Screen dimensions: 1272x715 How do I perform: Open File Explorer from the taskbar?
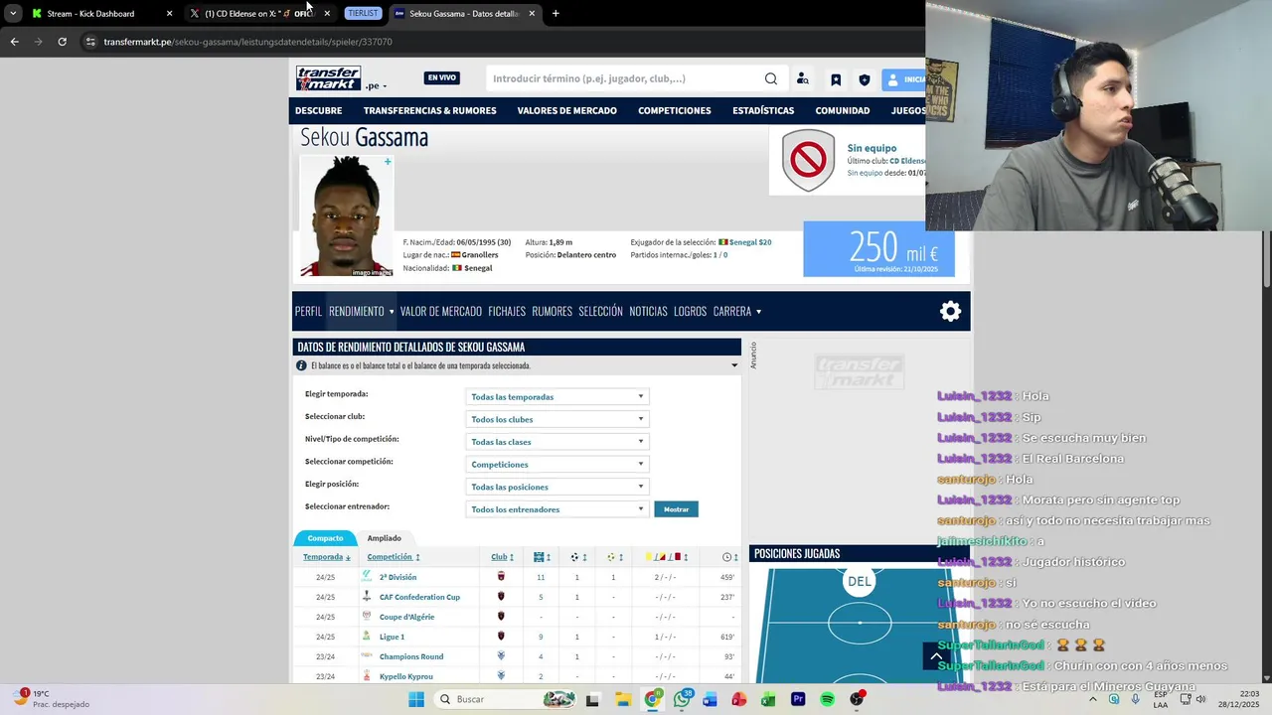tap(622, 699)
